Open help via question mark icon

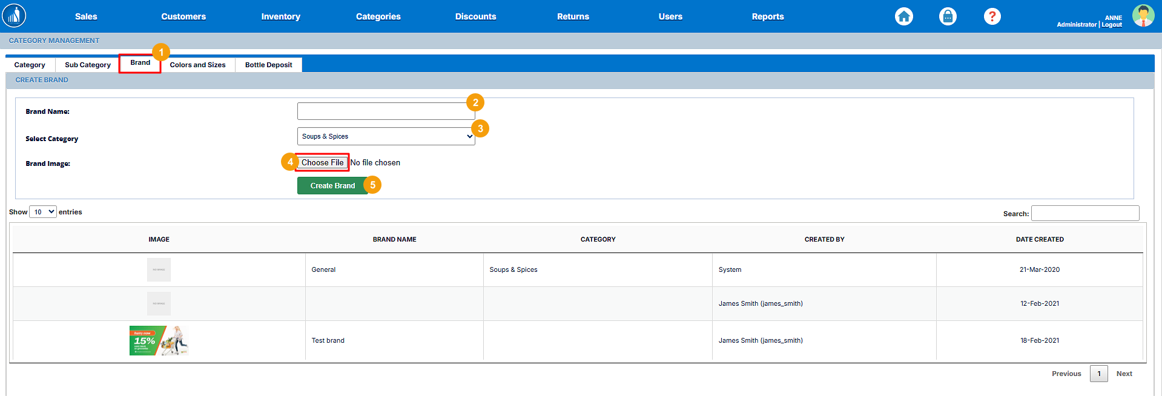click(992, 16)
